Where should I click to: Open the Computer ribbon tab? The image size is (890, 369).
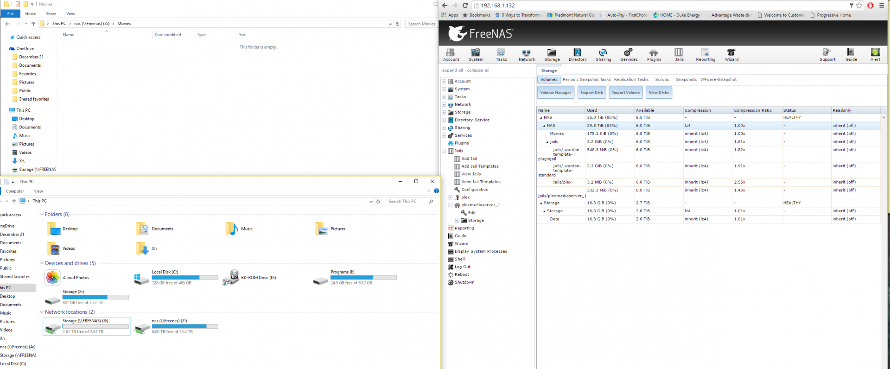(x=15, y=191)
